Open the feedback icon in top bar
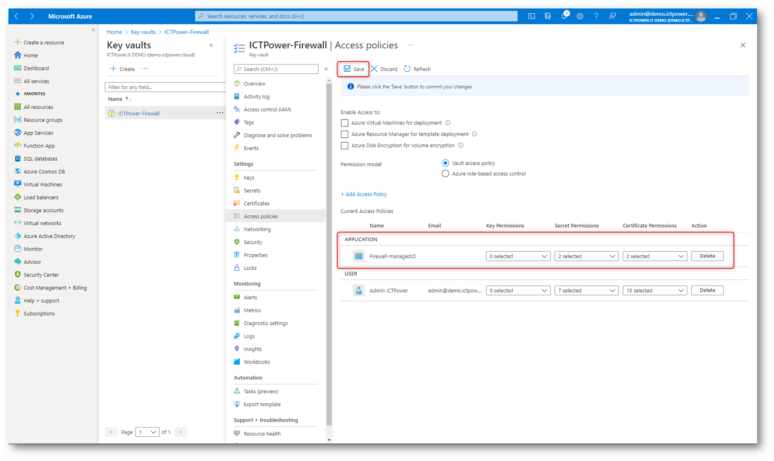The height and width of the screenshot is (461, 774). [x=612, y=16]
